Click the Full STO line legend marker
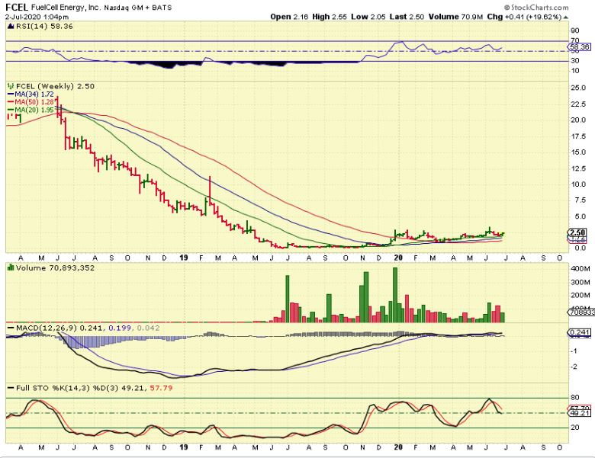Image resolution: width=595 pixels, height=458 pixels. tap(9, 389)
